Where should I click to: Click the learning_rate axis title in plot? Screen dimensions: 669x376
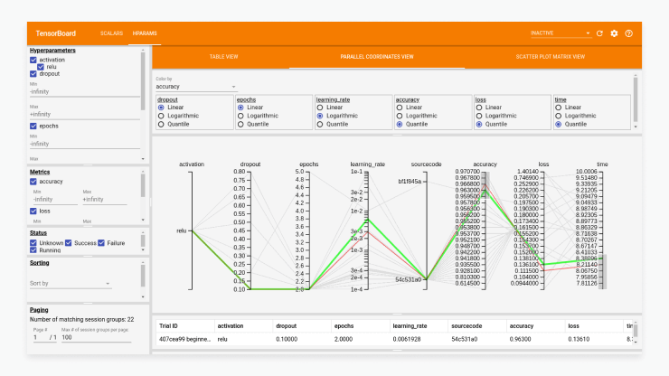coord(368,164)
